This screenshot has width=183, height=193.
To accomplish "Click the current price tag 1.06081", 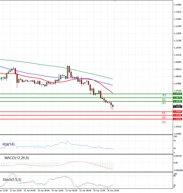I will pos(178,107).
